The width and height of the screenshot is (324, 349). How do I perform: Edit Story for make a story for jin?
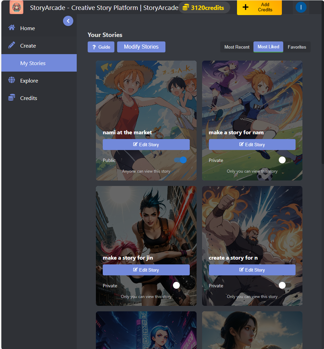tap(146, 270)
